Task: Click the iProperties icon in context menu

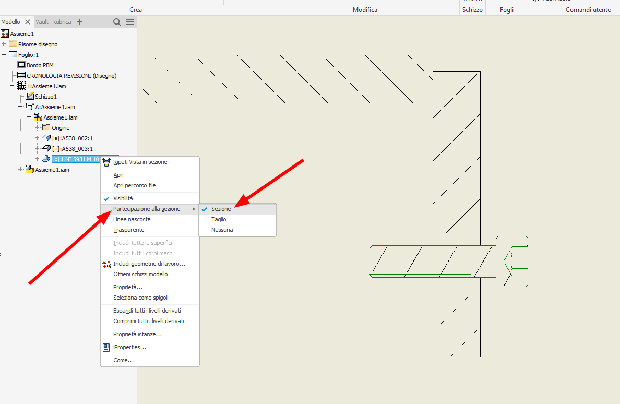Action: [x=107, y=347]
